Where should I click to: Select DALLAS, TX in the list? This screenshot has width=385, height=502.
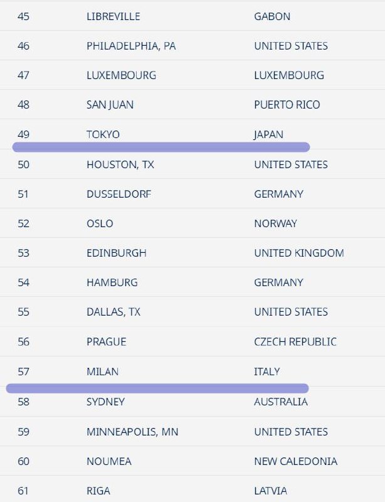[113, 312]
